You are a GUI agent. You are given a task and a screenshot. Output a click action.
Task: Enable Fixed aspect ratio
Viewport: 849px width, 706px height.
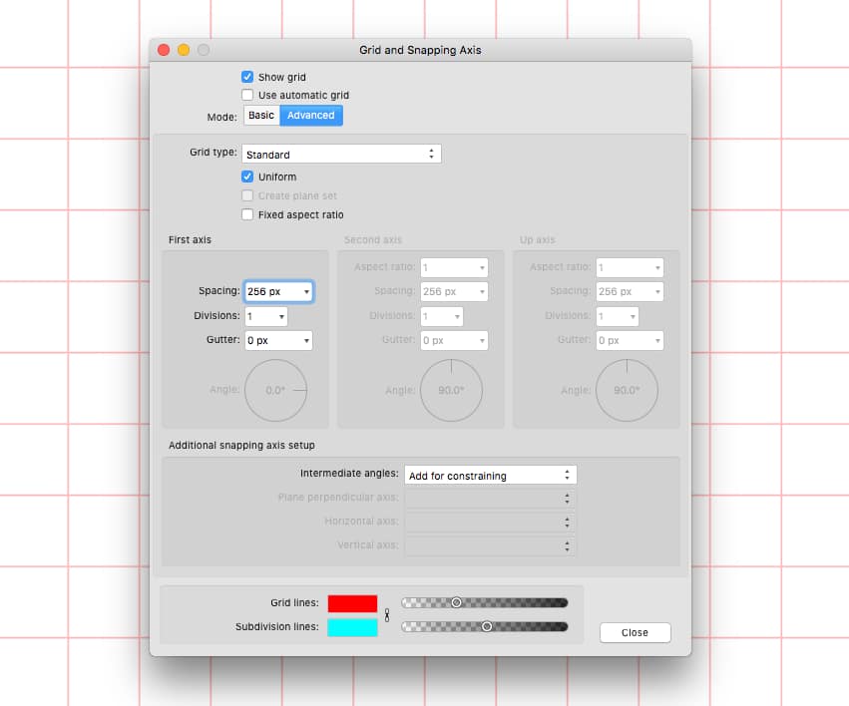(x=247, y=214)
